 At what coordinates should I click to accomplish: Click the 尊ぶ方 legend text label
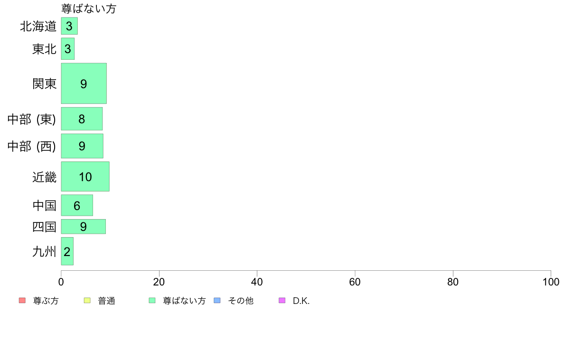pyautogui.click(x=46, y=301)
